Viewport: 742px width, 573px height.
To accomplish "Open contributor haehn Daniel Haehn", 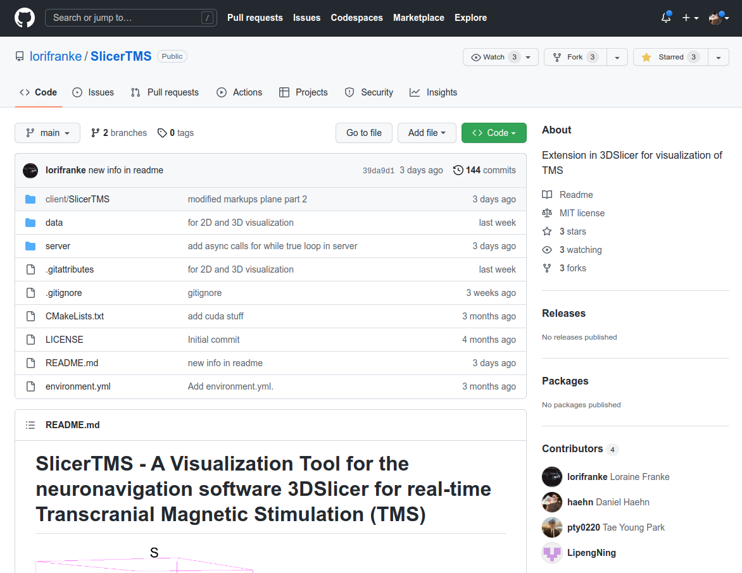I will [608, 502].
